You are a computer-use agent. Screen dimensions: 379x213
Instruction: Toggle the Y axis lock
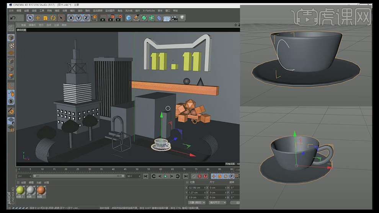coord(78,18)
